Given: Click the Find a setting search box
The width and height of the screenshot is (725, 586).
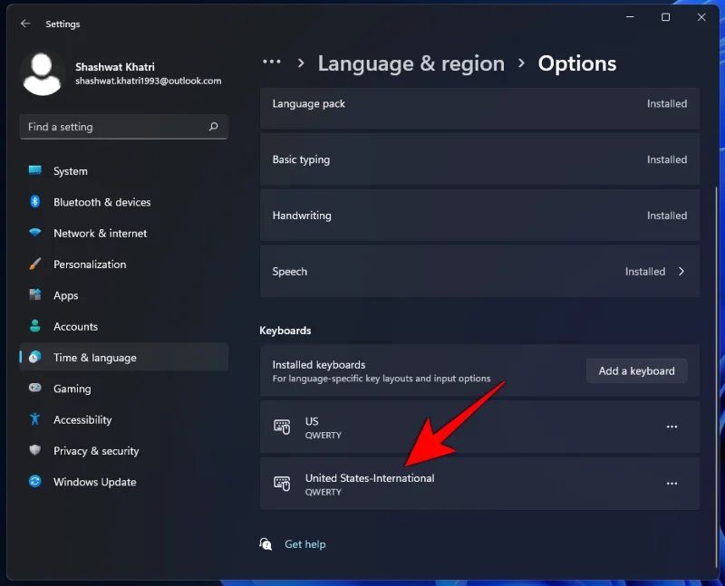Looking at the screenshot, I should pyautogui.click(x=123, y=127).
